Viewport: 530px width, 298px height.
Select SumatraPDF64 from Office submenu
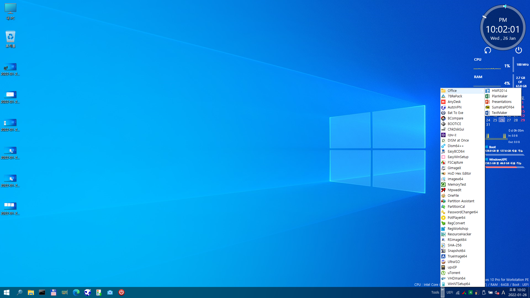point(503,107)
